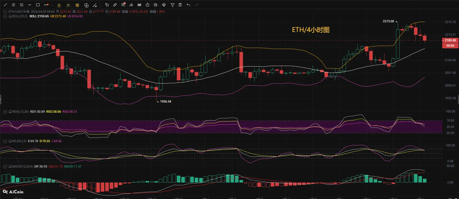The height and width of the screenshot is (199, 459).
Task: Click the DEA:31.15 value
Action: [x=56, y=167]
